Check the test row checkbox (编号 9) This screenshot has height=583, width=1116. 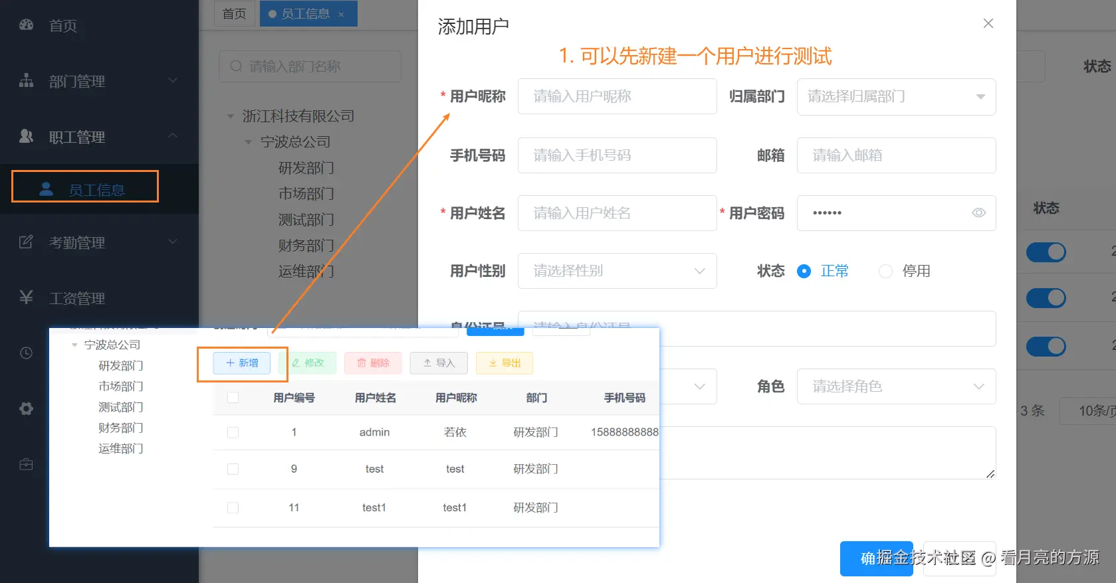tap(233, 469)
